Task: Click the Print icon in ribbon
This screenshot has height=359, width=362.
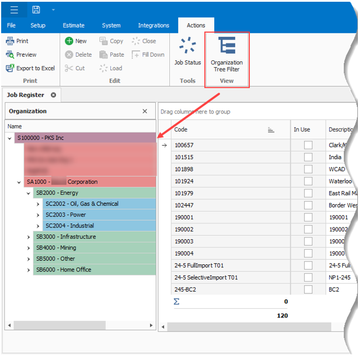Action: coord(11,41)
